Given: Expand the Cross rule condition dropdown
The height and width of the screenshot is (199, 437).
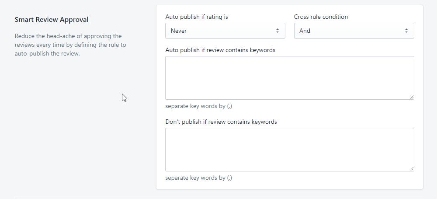Looking at the screenshot, I should point(354,31).
